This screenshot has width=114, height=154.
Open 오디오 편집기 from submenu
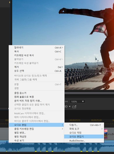point(84,137)
